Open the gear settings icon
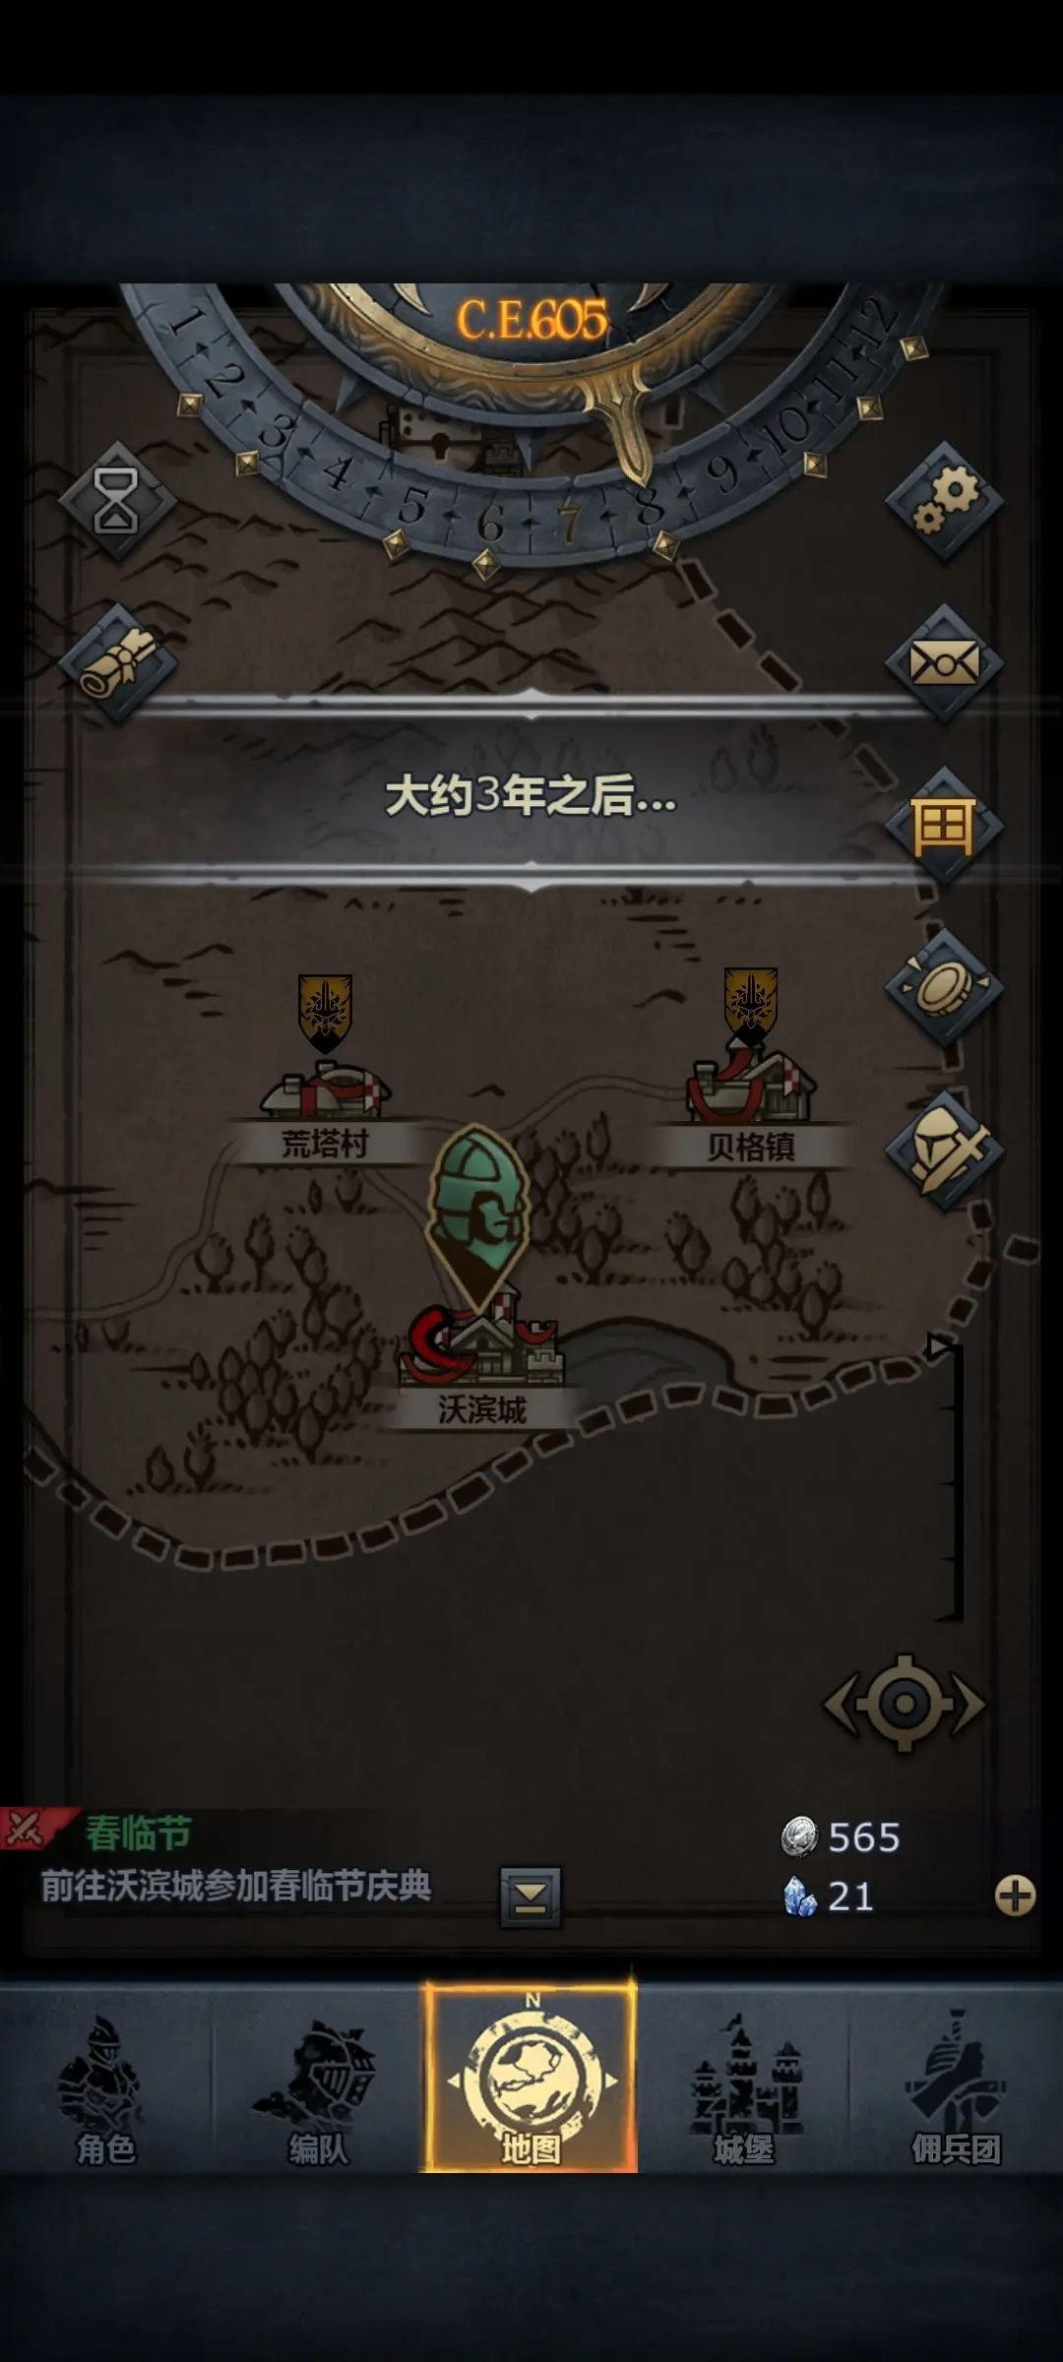1063x2362 pixels. (945, 501)
